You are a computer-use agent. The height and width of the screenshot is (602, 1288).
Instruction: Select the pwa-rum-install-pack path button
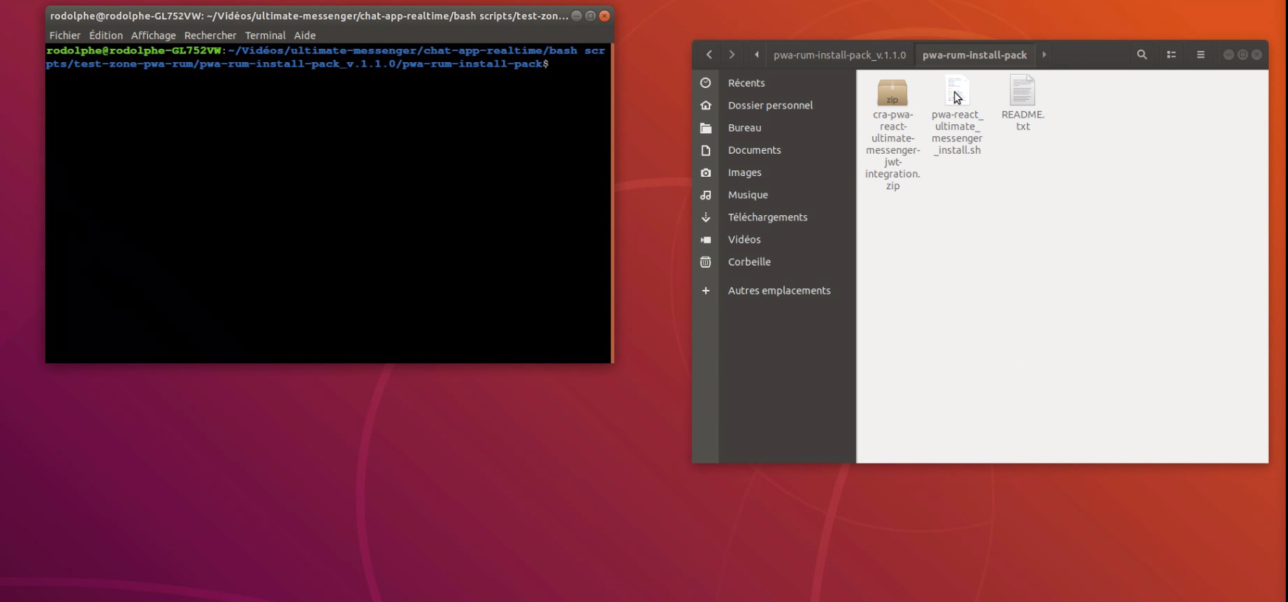(x=974, y=55)
